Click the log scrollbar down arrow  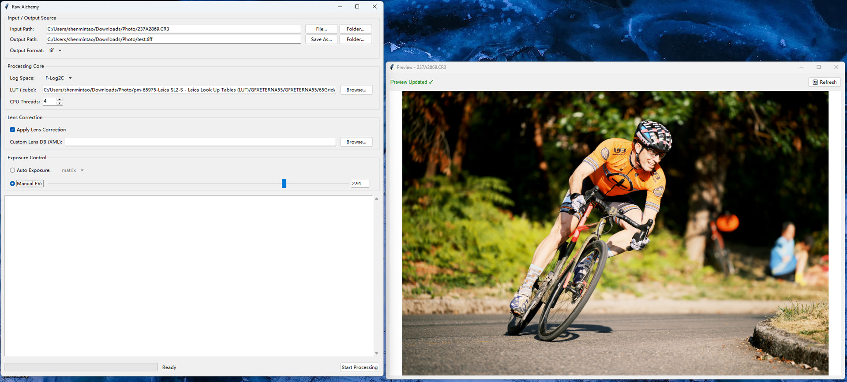pos(376,353)
